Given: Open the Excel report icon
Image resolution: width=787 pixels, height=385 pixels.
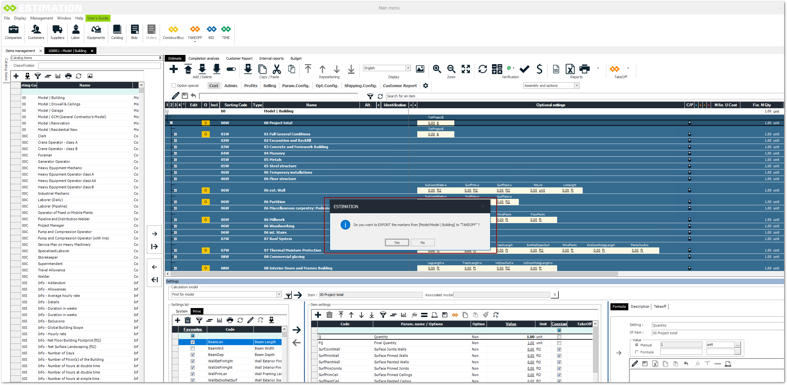Looking at the screenshot, I should tap(570, 69).
